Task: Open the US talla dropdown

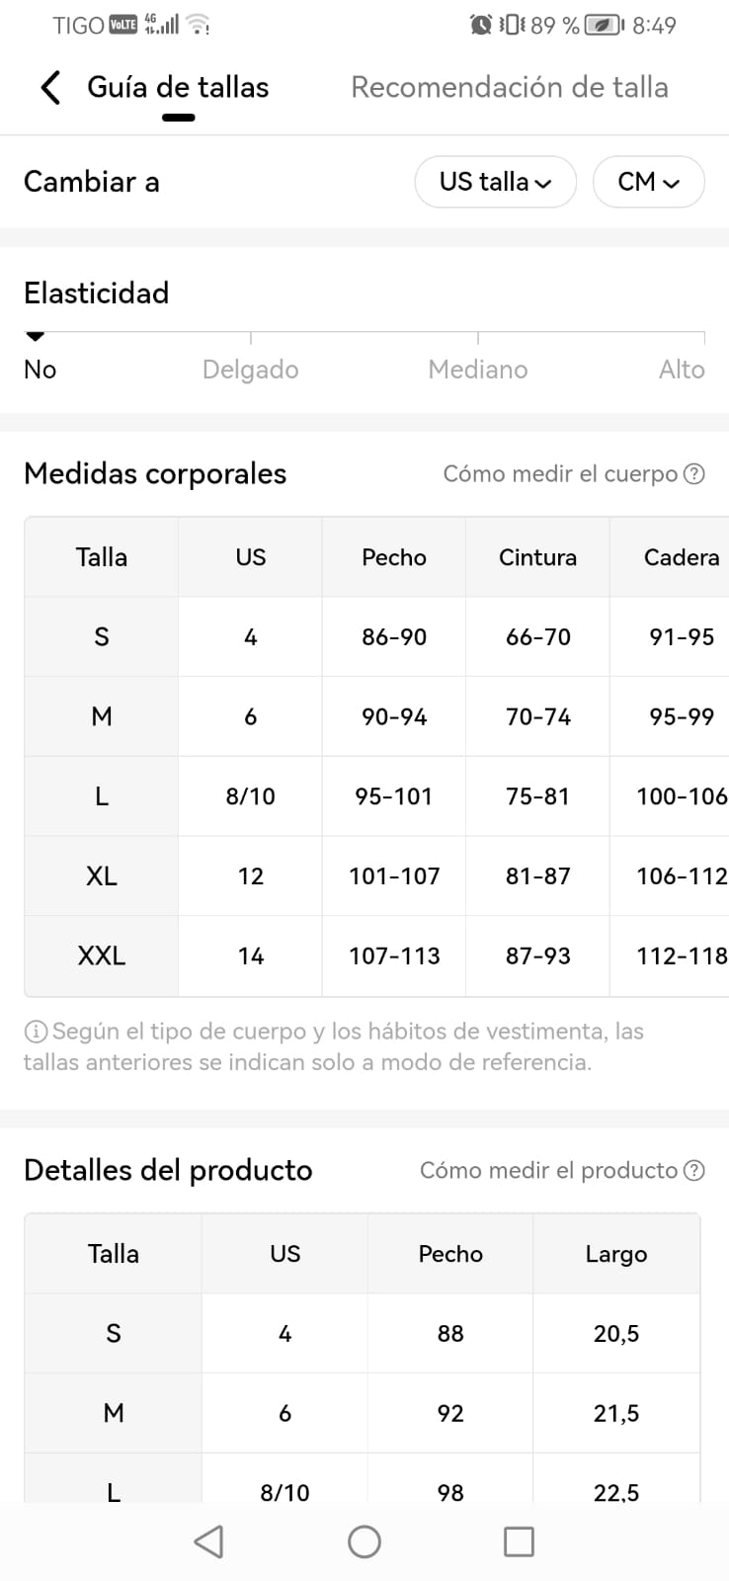Action: tap(495, 182)
